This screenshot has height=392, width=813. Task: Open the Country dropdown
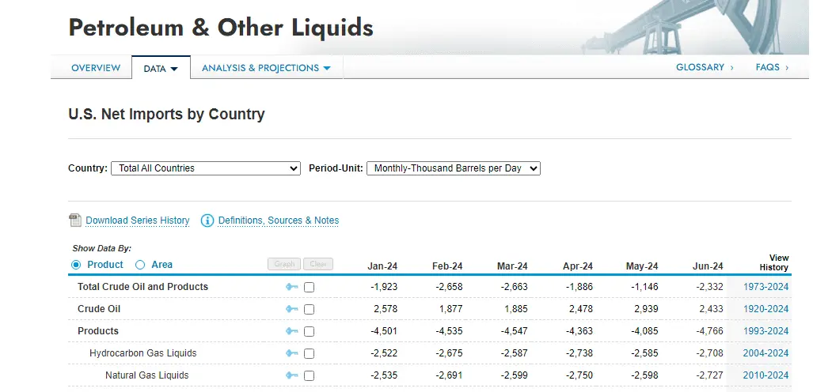[x=205, y=168]
